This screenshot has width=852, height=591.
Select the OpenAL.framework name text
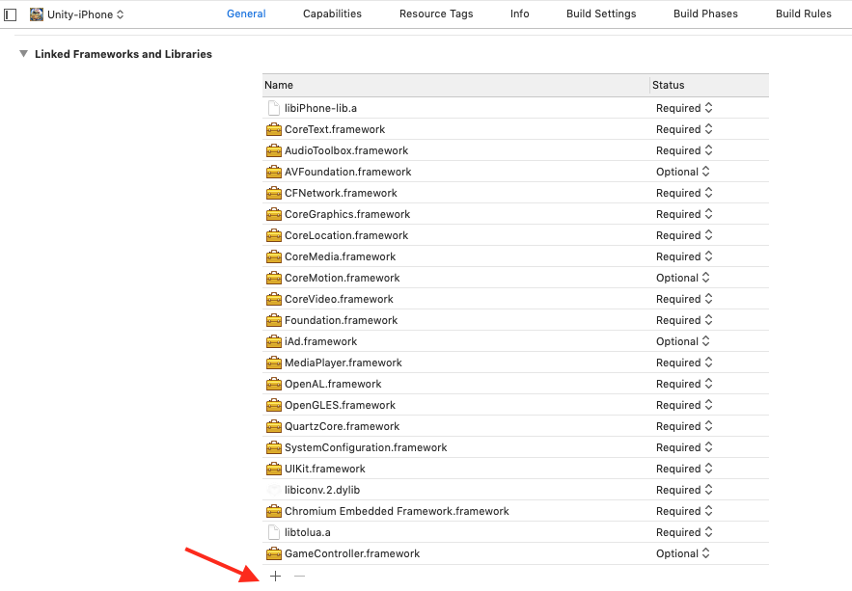pos(333,384)
